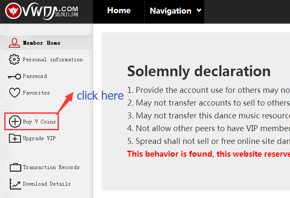Click the Password key icon
290x198 pixels.
(14, 76)
